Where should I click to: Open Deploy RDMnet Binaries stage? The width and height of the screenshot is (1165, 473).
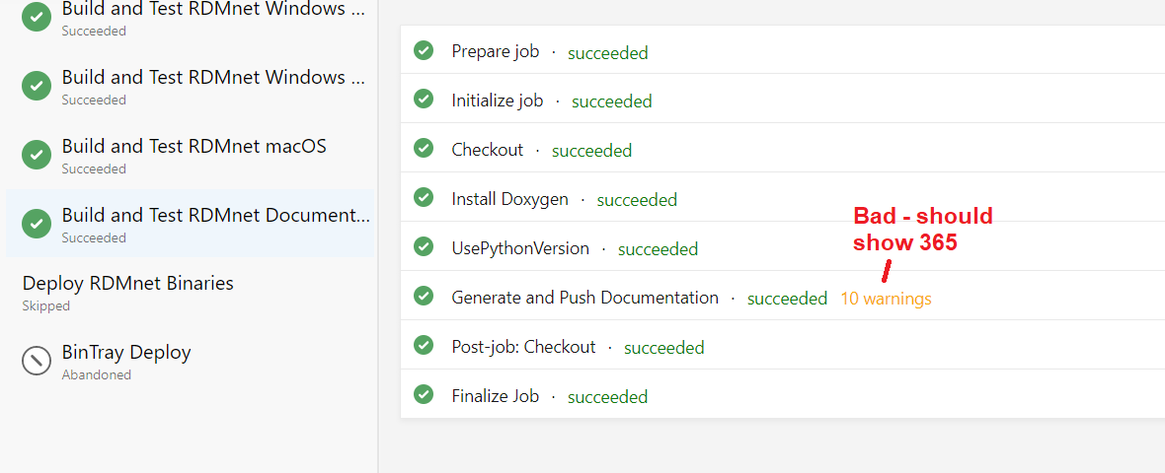127,284
